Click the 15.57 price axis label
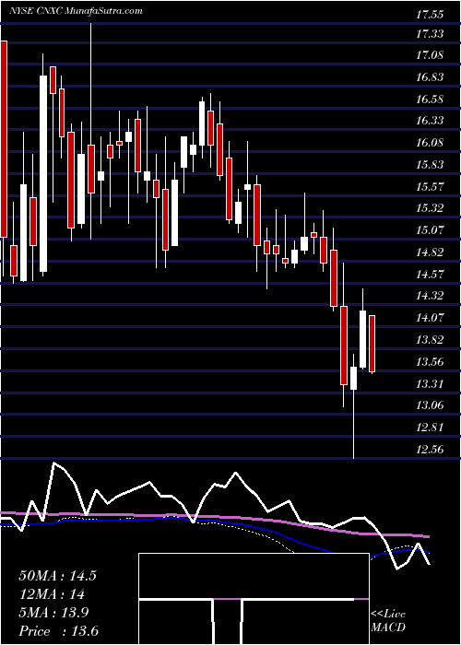Image resolution: width=461 pixels, height=645 pixels. pos(430,187)
